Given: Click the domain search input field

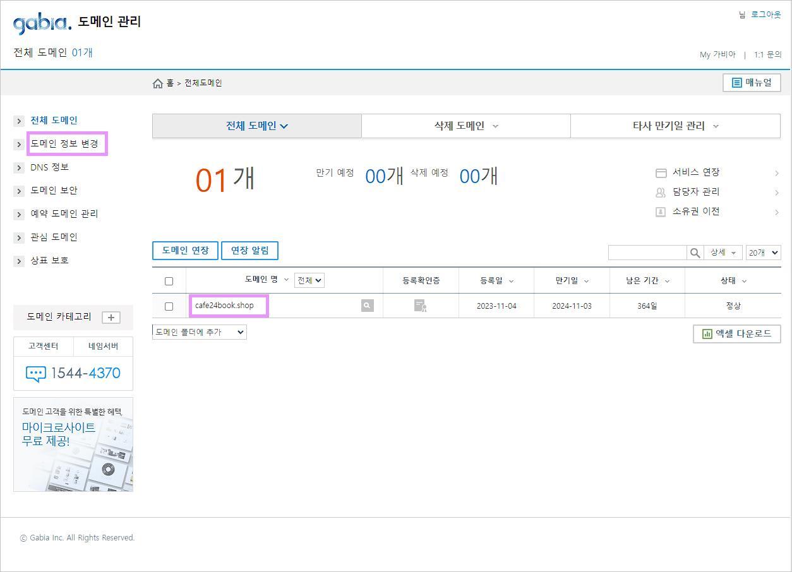Looking at the screenshot, I should 647,253.
